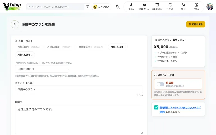Select the 月額60,000円 price option

[x=25, y=55]
